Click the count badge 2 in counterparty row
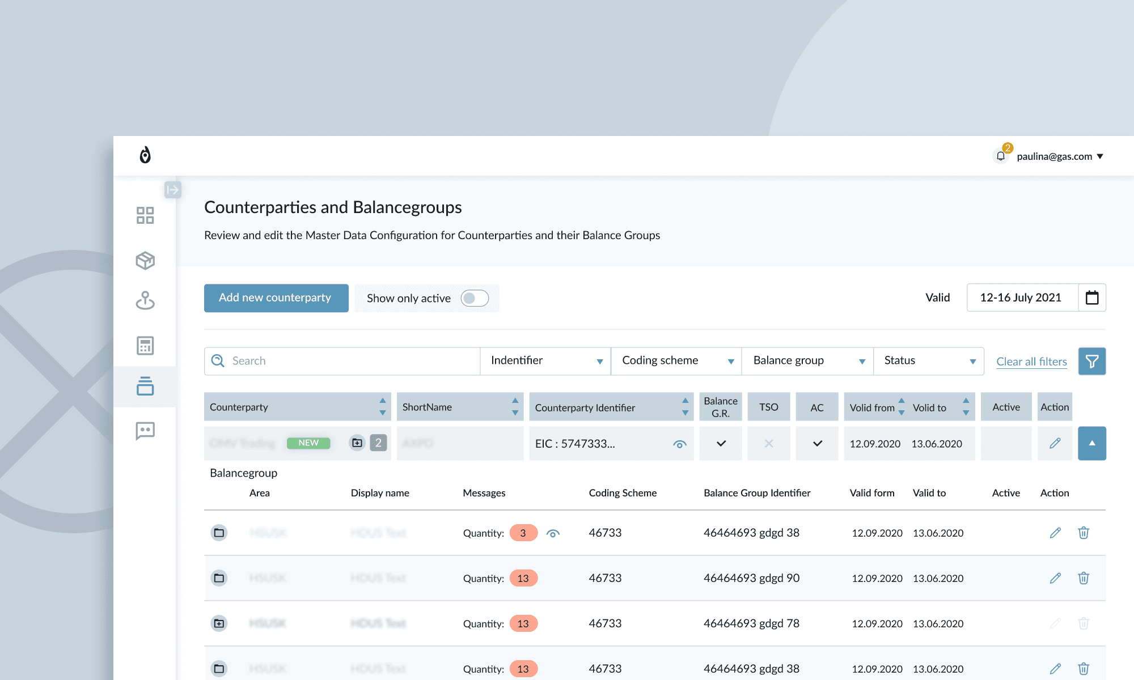This screenshot has height=680, width=1134. [378, 443]
